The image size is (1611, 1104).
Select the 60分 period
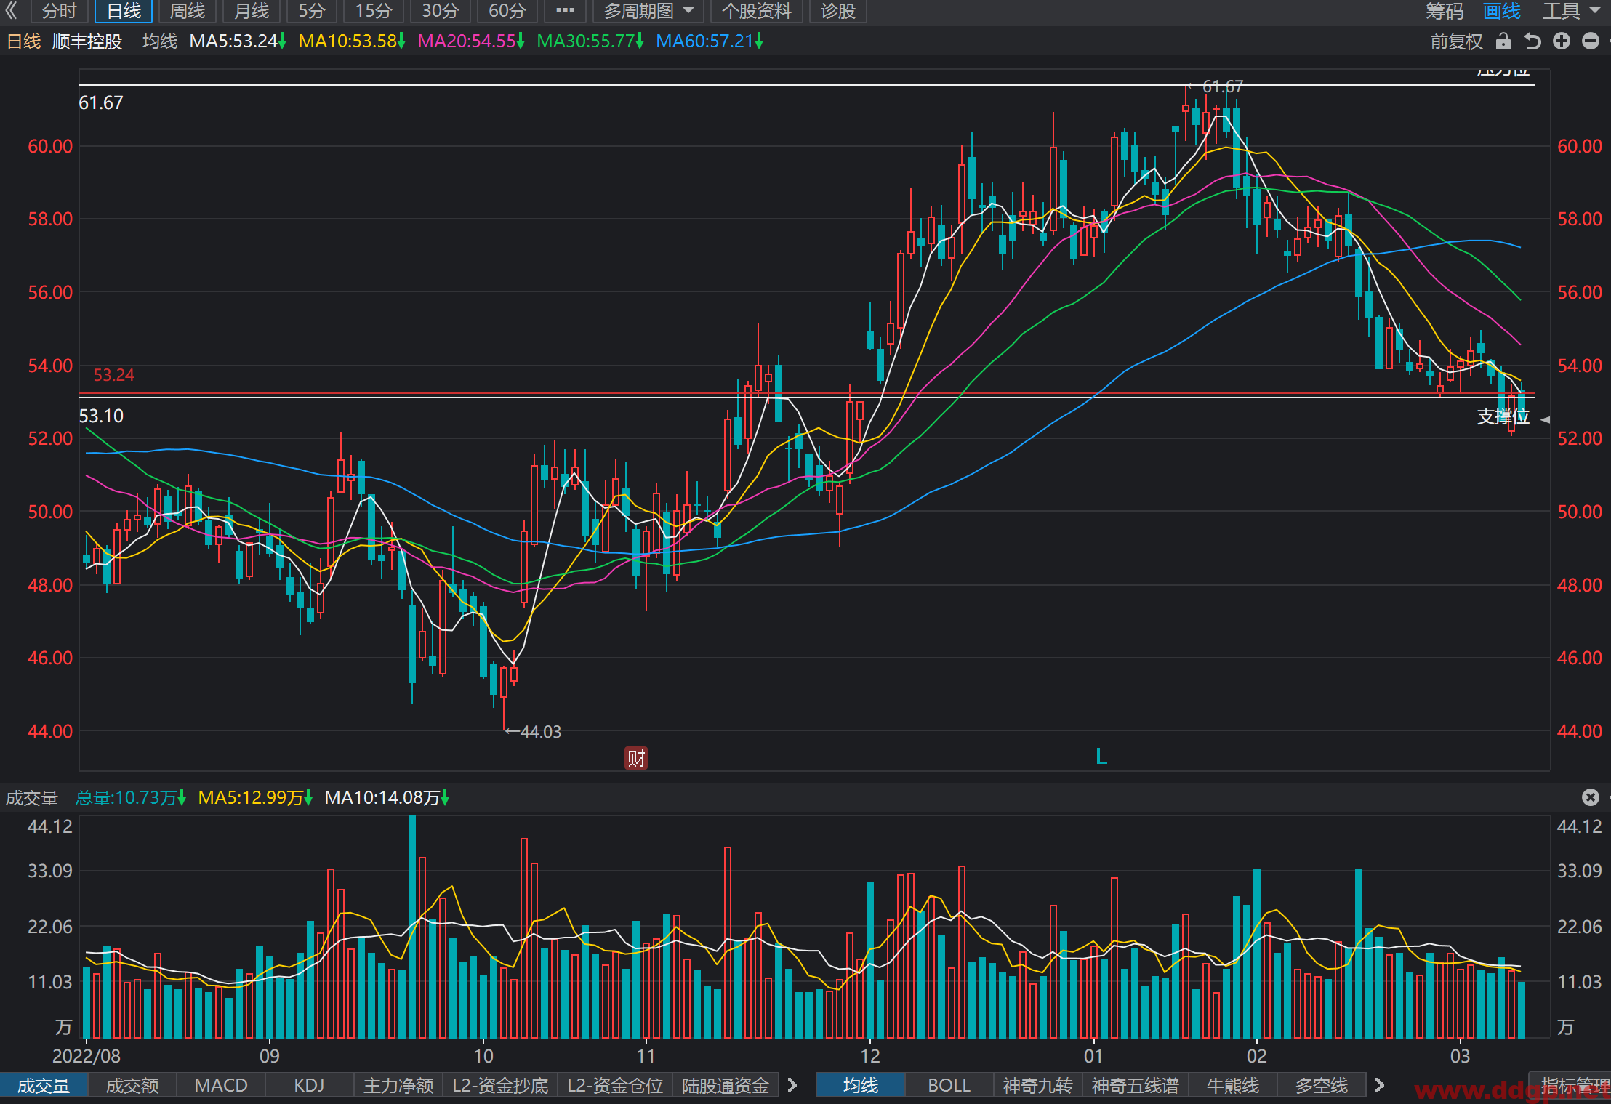click(507, 11)
